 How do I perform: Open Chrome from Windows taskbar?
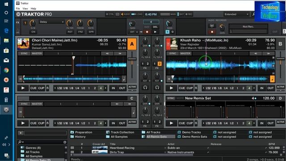[x=6, y=70]
